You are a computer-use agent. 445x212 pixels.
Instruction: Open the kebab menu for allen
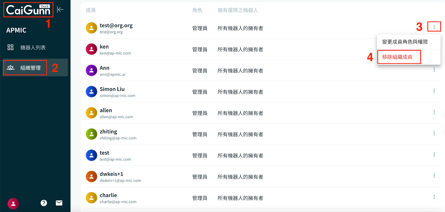click(x=434, y=112)
